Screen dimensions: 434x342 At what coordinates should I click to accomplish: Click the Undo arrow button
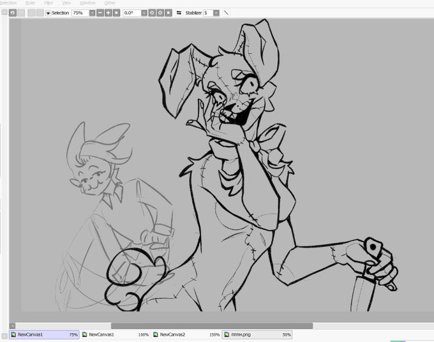pyautogui.click(x=13, y=13)
